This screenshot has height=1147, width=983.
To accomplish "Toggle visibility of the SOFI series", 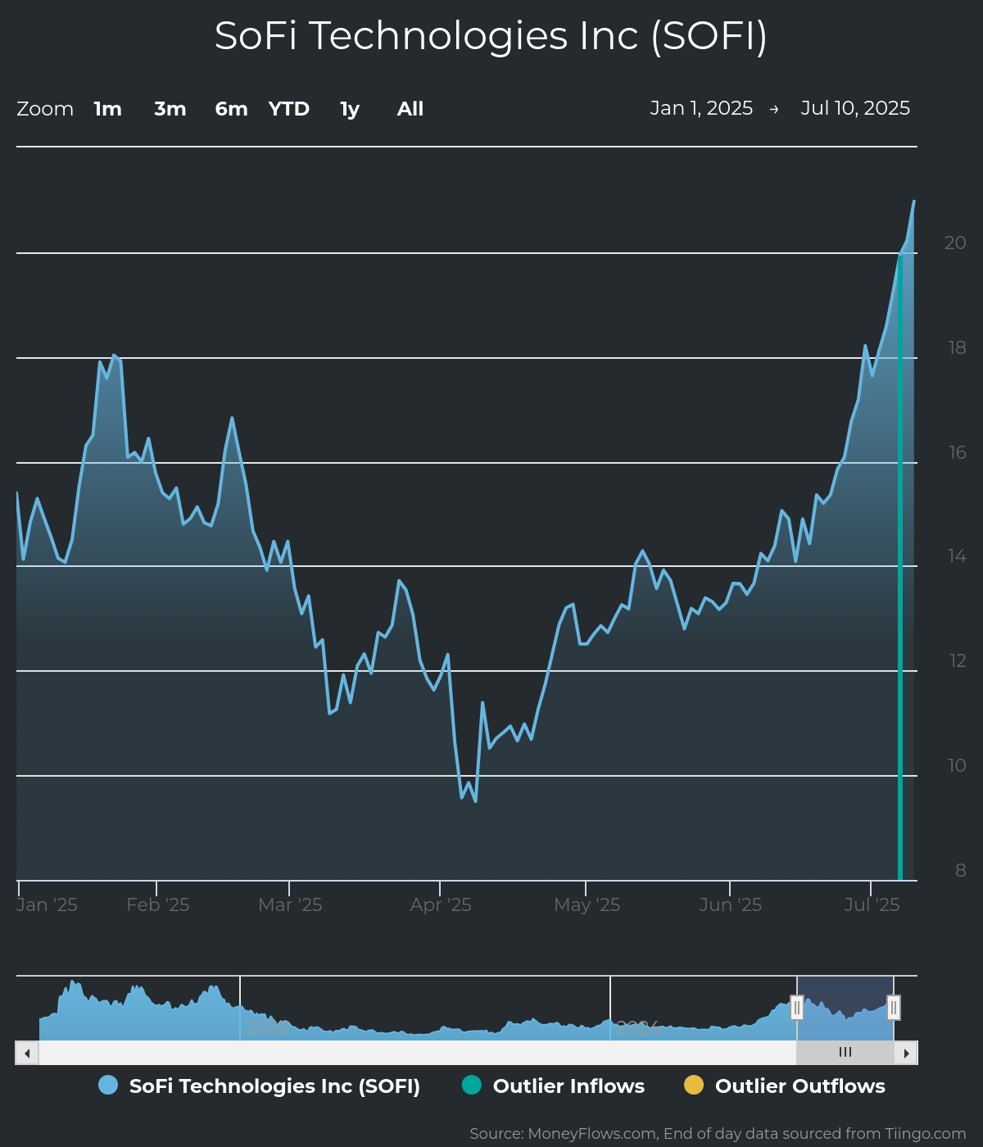I will 274,1085.
